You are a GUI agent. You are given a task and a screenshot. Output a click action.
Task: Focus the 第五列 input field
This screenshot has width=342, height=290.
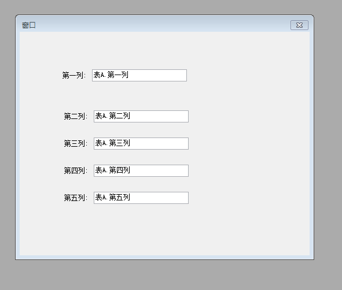[x=141, y=198]
